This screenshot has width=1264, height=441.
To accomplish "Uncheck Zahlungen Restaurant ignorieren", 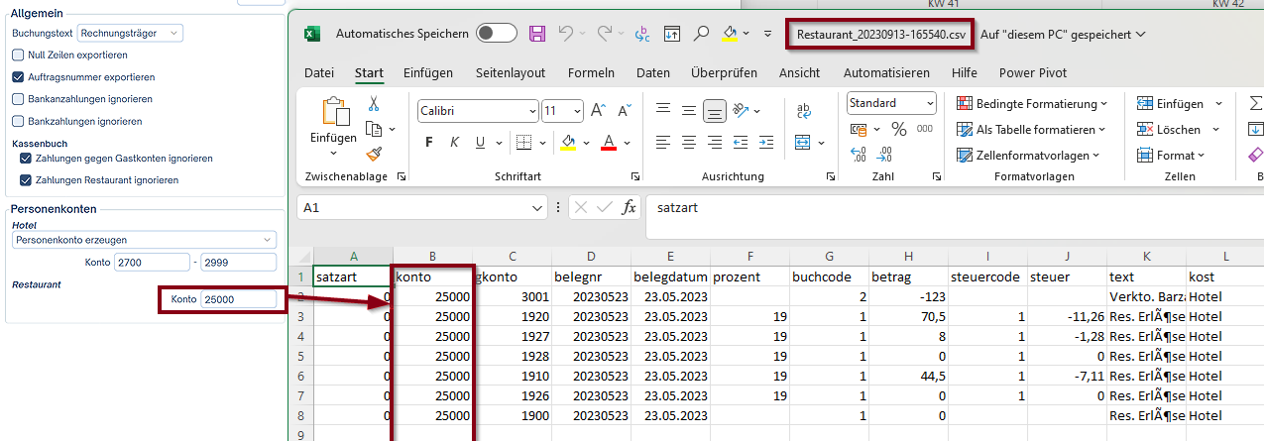I will pyautogui.click(x=26, y=180).
